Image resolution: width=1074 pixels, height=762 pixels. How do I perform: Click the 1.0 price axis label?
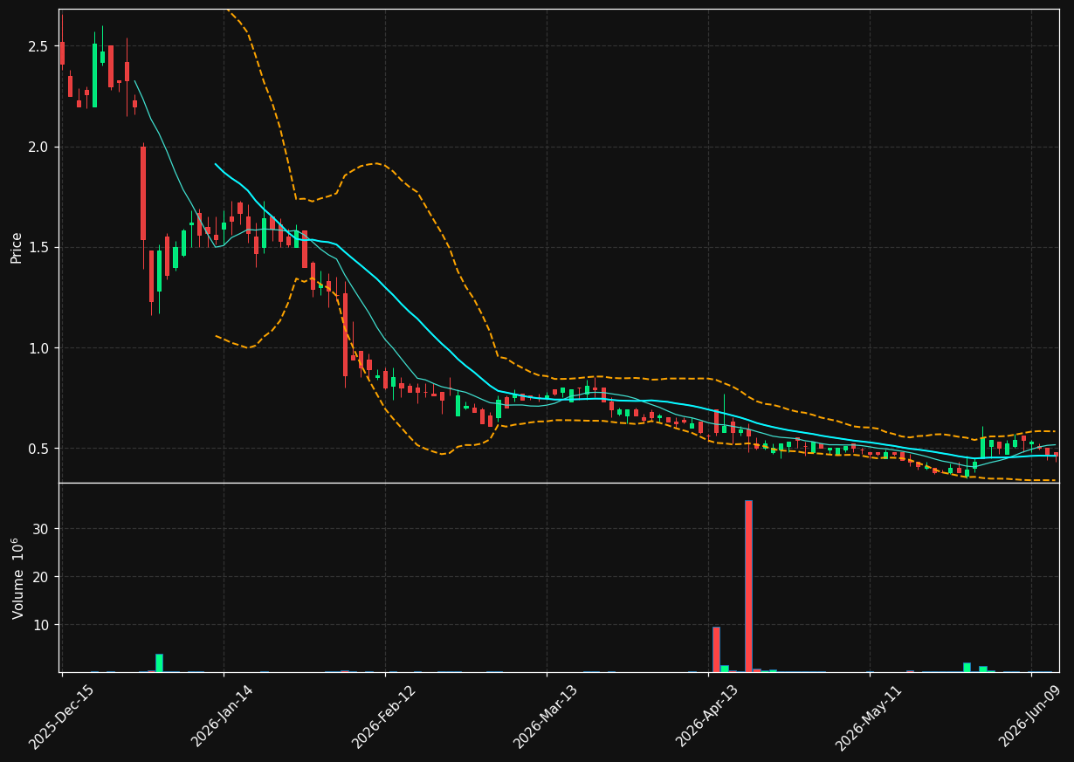point(38,348)
